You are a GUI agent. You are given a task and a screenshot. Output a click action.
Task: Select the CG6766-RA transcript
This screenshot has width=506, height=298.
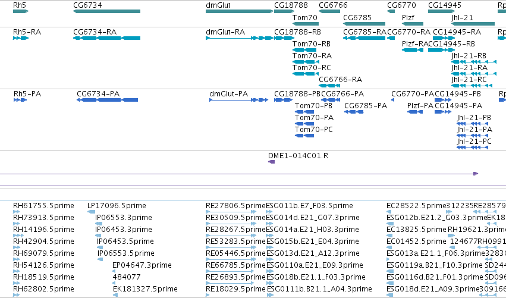coord(329,86)
